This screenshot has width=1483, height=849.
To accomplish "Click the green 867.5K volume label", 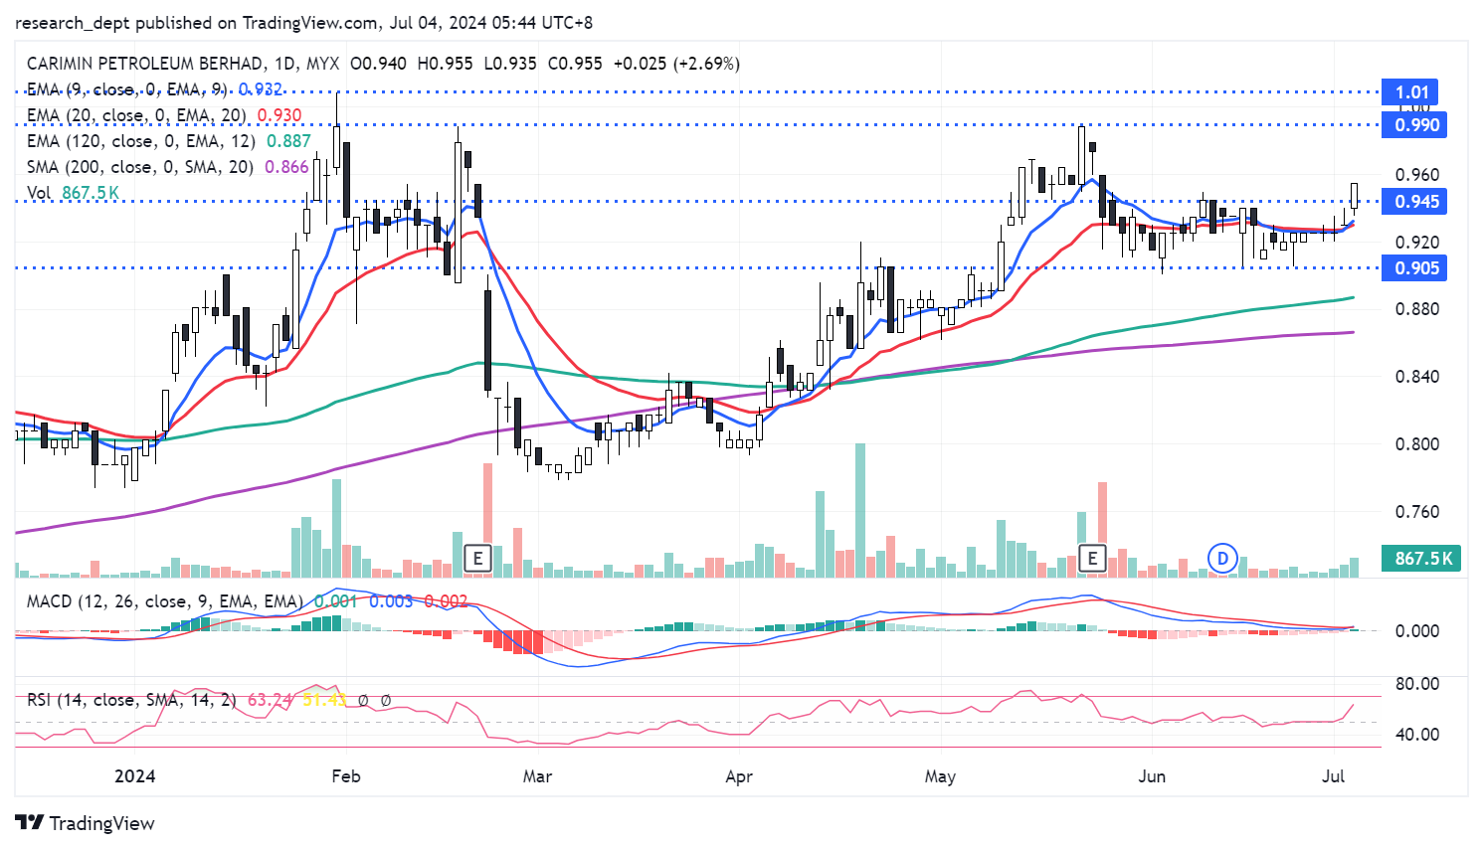I will [1422, 559].
